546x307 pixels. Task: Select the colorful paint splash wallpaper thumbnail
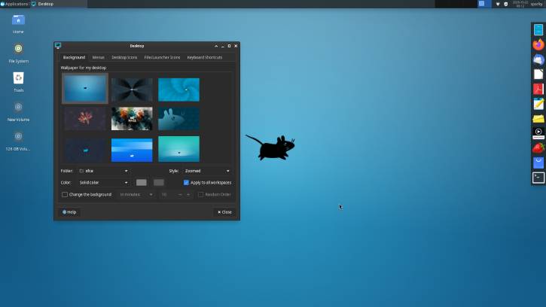click(132, 119)
